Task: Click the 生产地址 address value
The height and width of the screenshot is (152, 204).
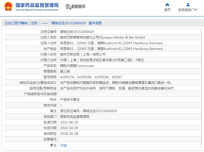Action: (x=112, y=49)
